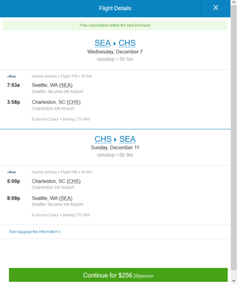237x284 pixels.
Task: Click (CHS) code at 3:58p arrival
Action: pos(74,102)
